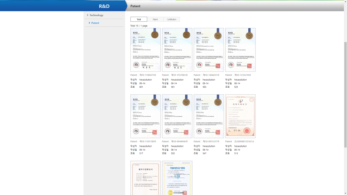Click patent title 제10-1235239호
Viewport: 347px width, 195px height.
pyautogui.click(x=243, y=75)
